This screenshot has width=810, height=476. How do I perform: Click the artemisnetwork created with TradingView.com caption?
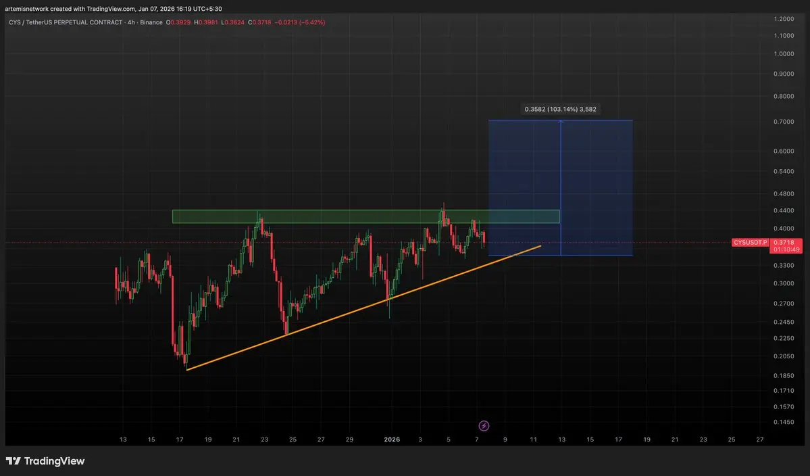tap(113, 9)
